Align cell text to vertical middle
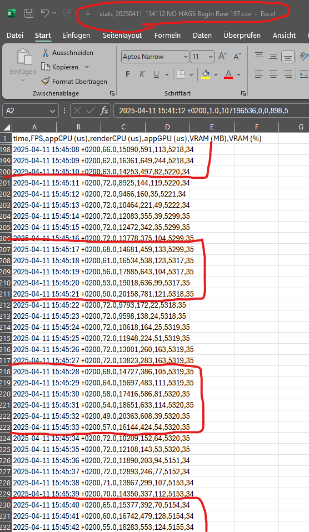The height and width of the screenshot is (532, 309). [x=273, y=56]
